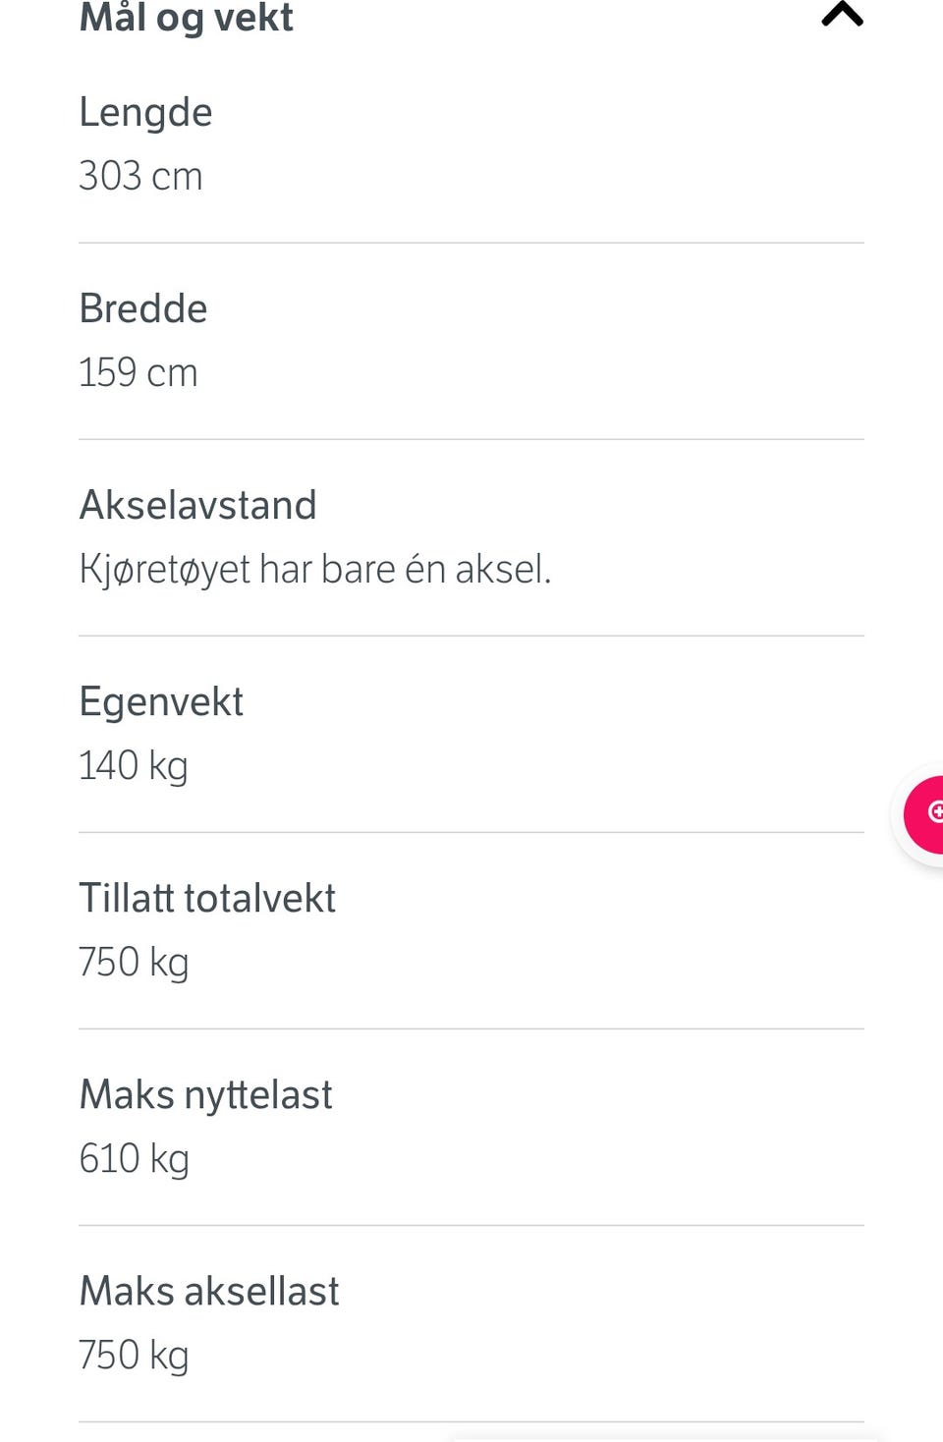This screenshot has height=1442, width=943.
Task: Select the 750 kg value under Maks aksellast
Action: coord(134,1356)
